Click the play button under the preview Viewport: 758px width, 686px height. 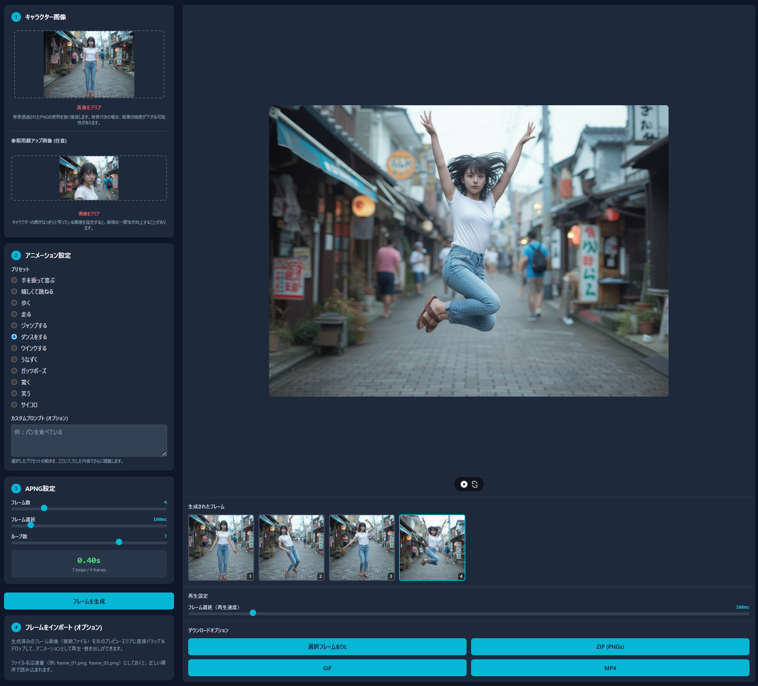click(464, 484)
